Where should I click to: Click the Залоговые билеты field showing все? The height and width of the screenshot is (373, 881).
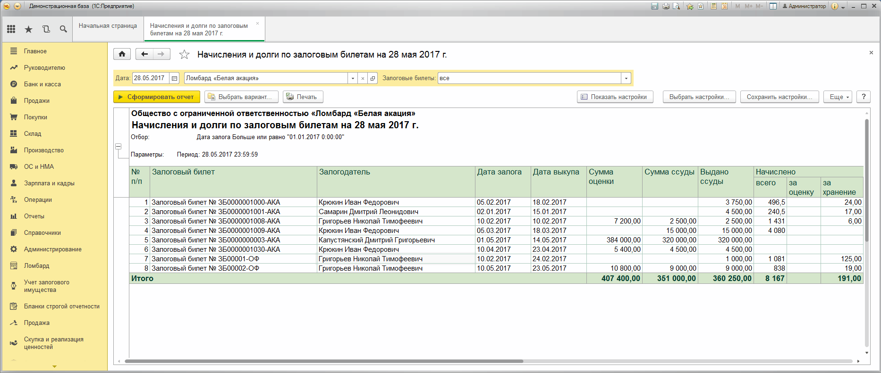(529, 78)
